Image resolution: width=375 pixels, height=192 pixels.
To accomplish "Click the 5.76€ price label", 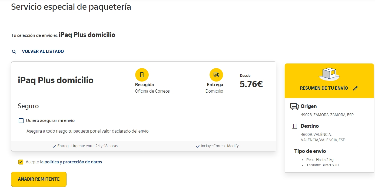I will 251,84.
